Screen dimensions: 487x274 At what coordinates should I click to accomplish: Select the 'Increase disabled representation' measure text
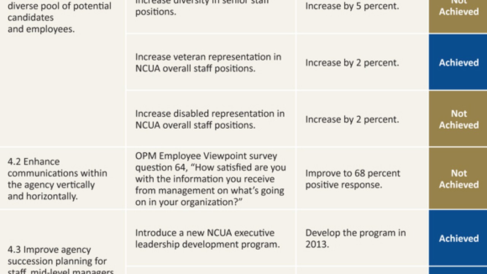(210, 119)
